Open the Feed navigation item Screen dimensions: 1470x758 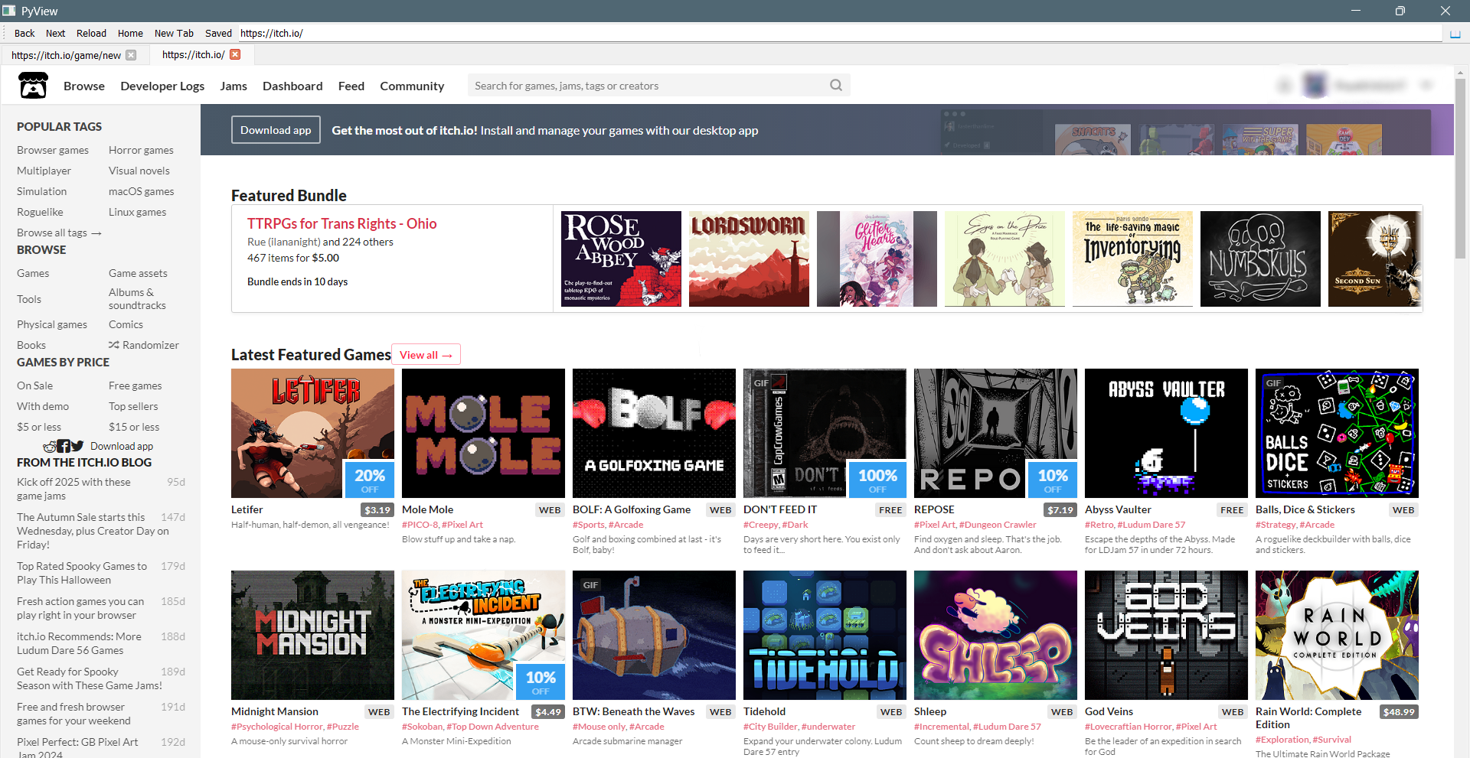(351, 86)
